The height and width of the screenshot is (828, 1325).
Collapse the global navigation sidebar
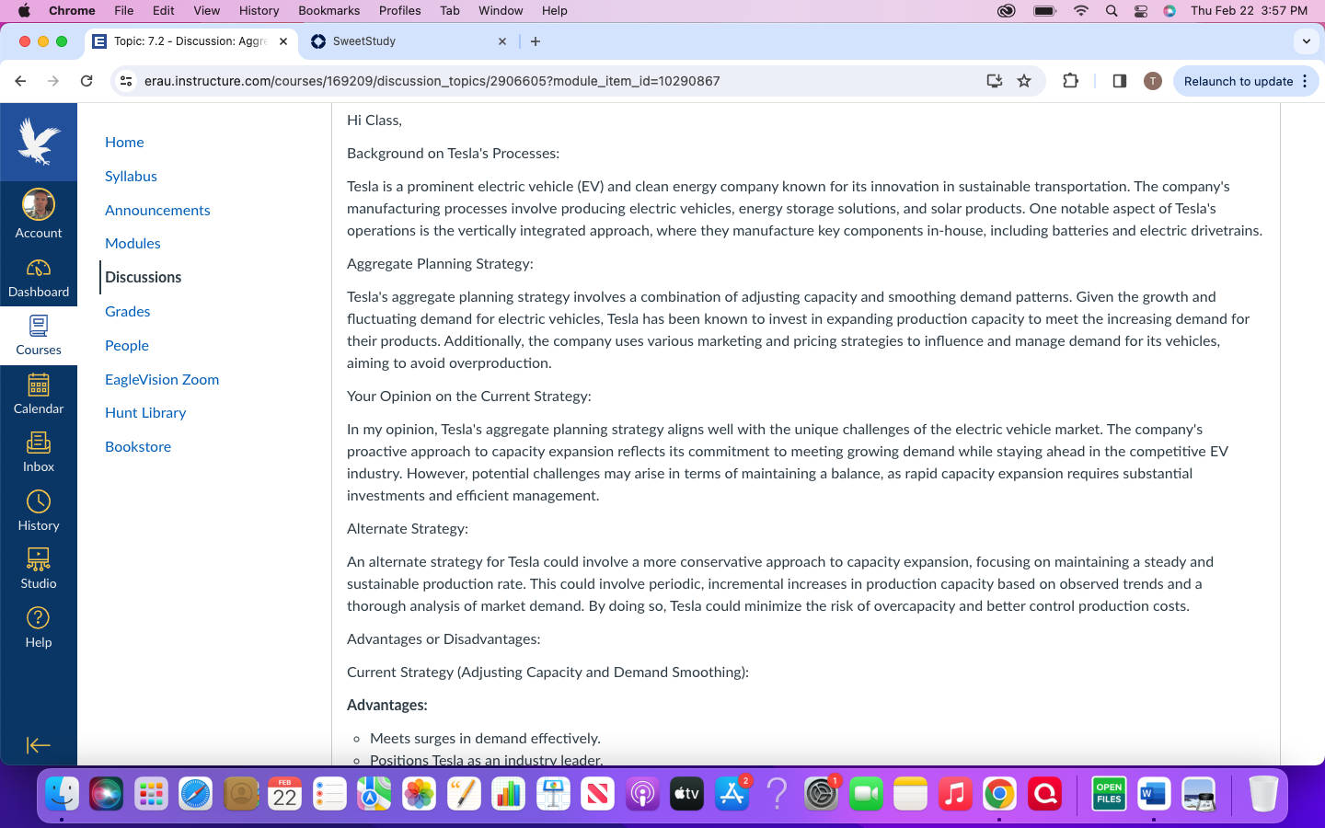coord(39,745)
